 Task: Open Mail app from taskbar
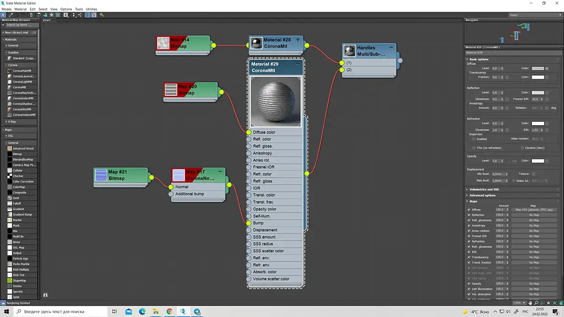point(129,312)
